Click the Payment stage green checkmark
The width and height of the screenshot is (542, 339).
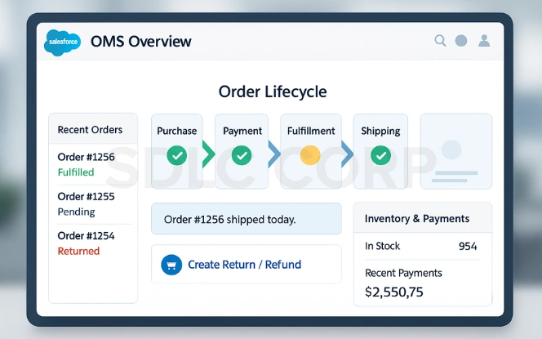(241, 154)
